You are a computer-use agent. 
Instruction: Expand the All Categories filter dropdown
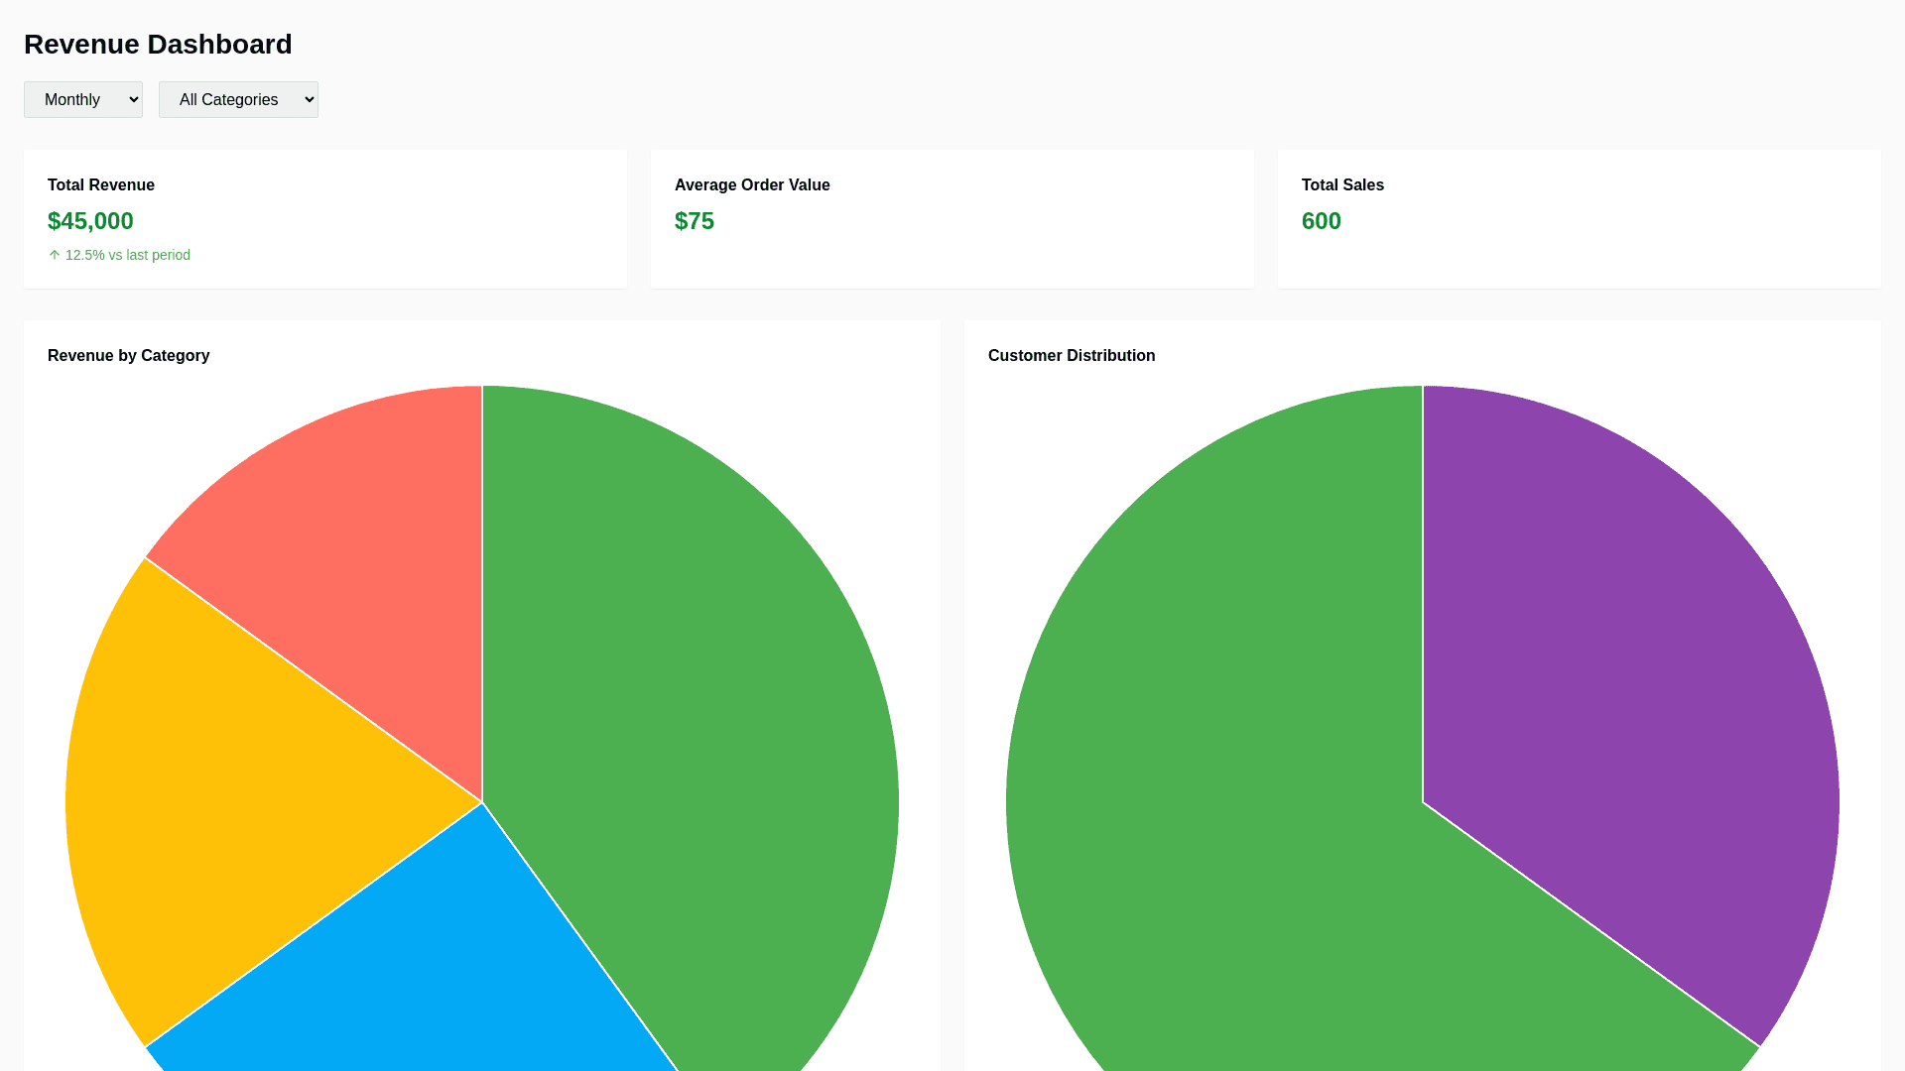(238, 99)
